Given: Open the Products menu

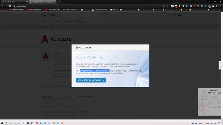Looking at the screenshot, I should pyautogui.click(x=45, y=21).
